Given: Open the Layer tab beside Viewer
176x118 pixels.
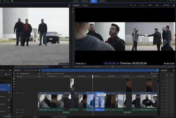Looking at the screenshot, I should pos(85,5).
